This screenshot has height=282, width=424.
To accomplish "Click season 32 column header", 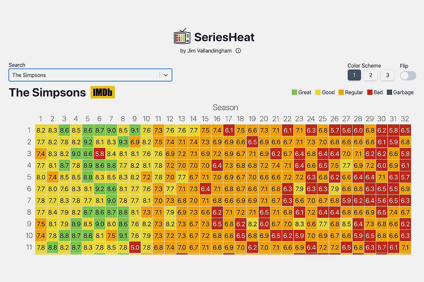I will pyautogui.click(x=405, y=119).
